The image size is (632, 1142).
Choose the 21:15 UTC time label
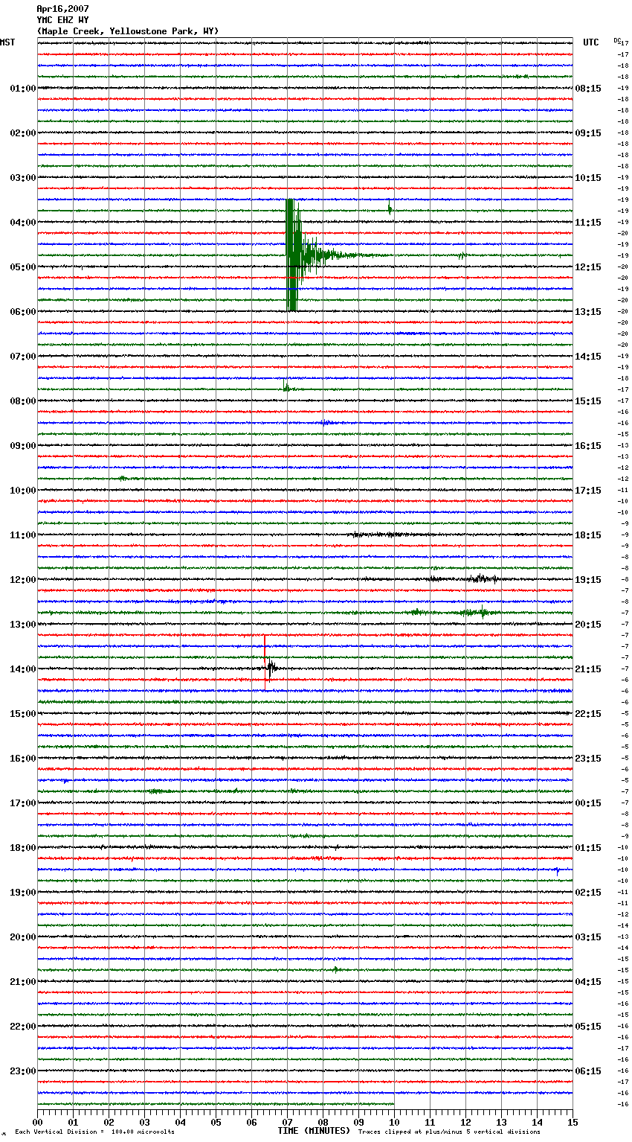(x=588, y=669)
